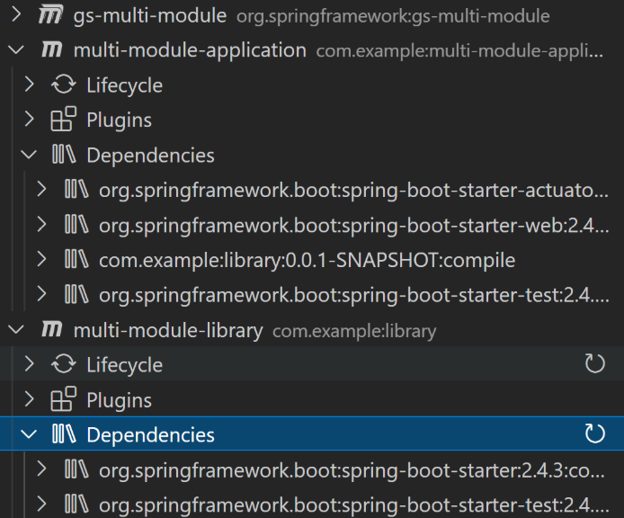
Task: Click the multi-module-library Maven icon
Action: 52,330
